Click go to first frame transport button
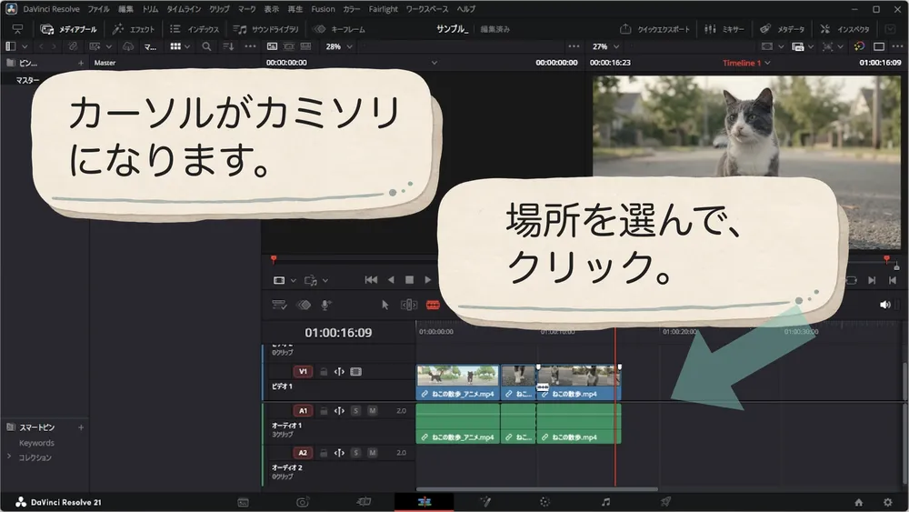This screenshot has height=512, width=909. click(x=371, y=280)
